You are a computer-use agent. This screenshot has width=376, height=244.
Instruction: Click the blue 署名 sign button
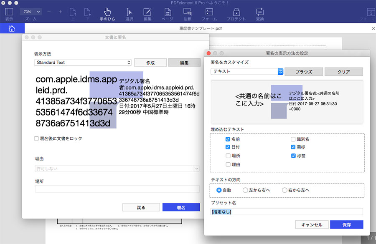pyautogui.click(x=181, y=207)
